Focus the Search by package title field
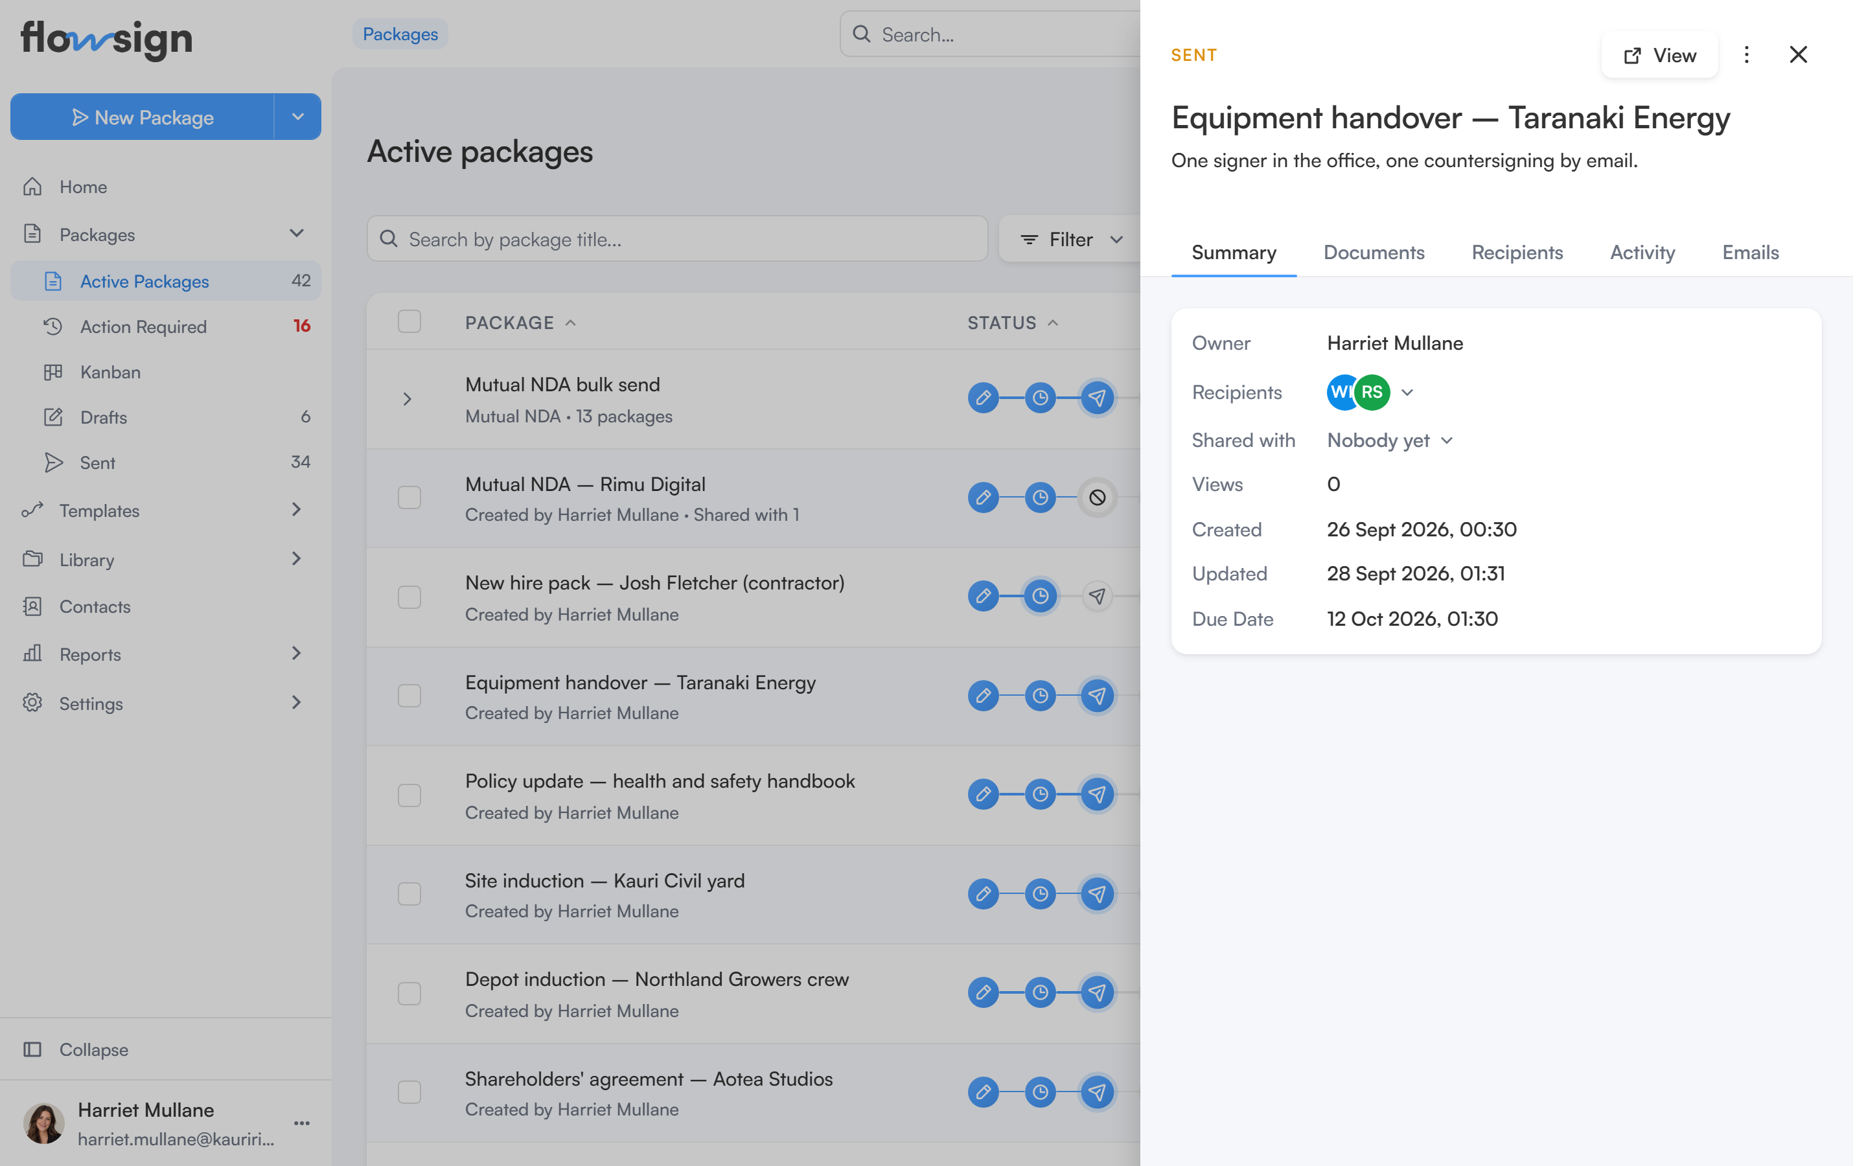This screenshot has height=1166, width=1866. 677,239
